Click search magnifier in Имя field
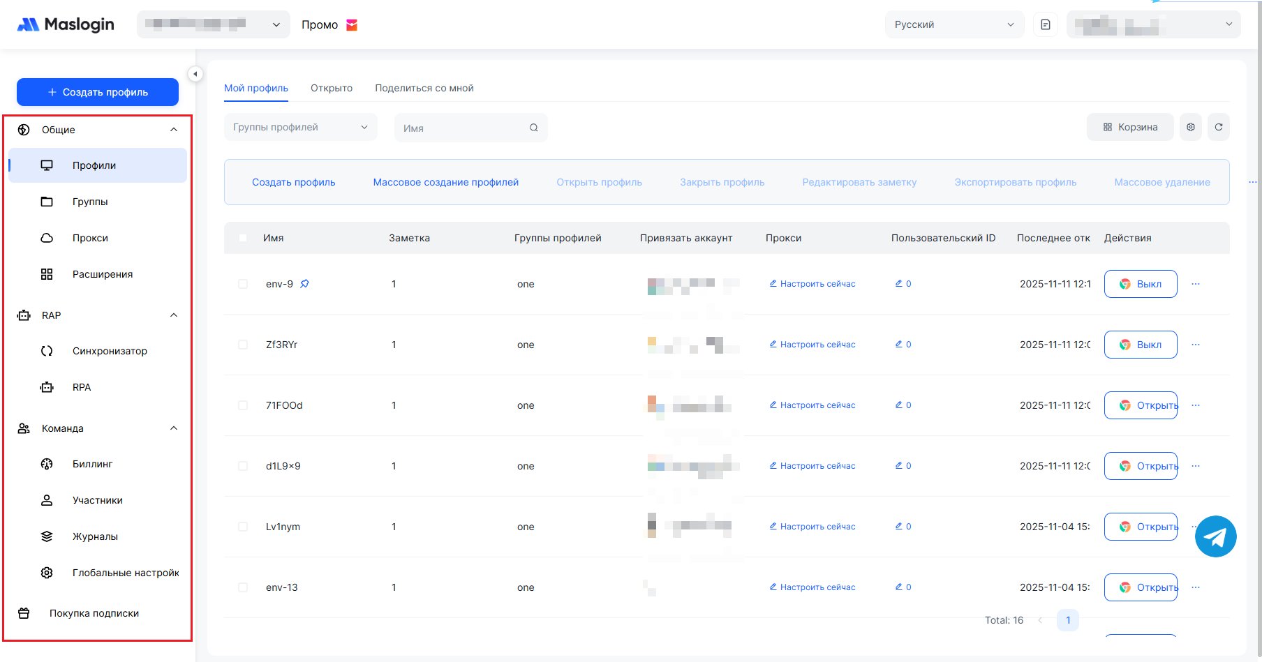Image resolution: width=1262 pixels, height=662 pixels. 533,128
